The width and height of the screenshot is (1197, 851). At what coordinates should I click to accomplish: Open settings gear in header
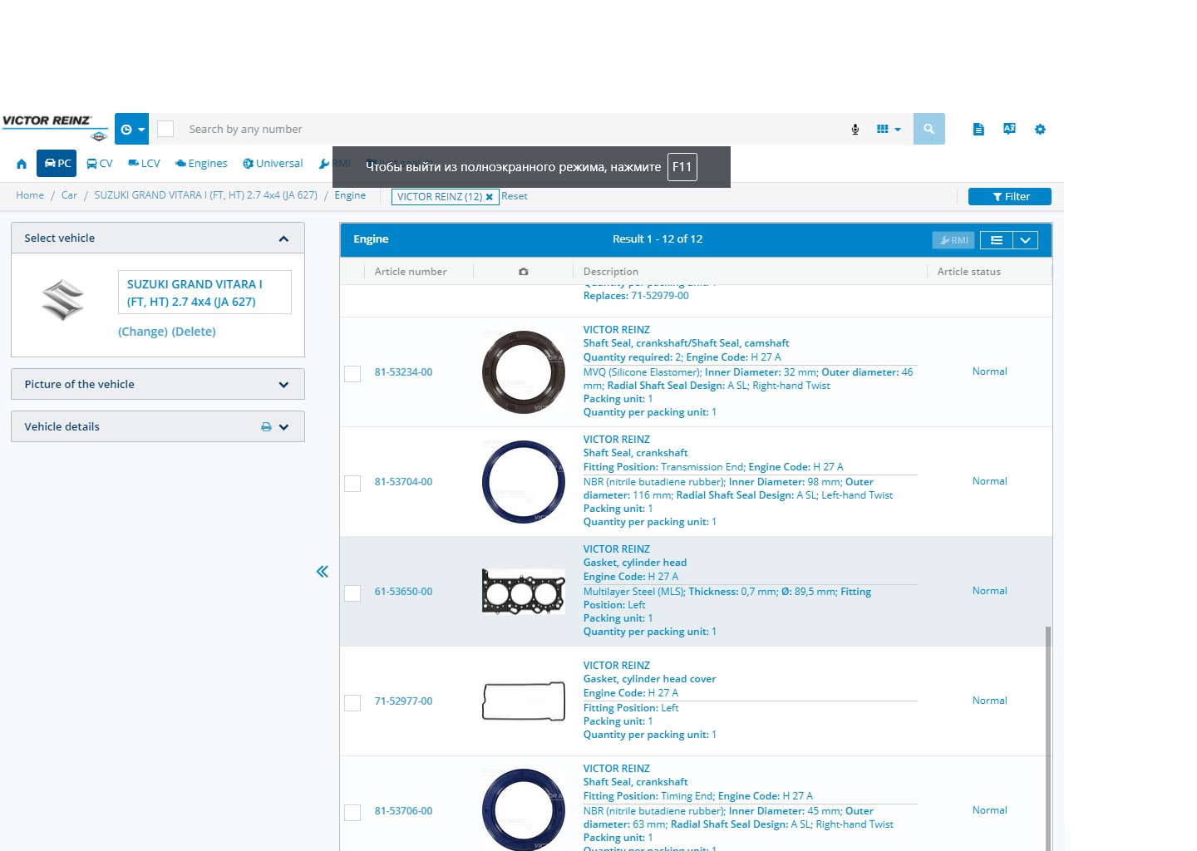1040,129
